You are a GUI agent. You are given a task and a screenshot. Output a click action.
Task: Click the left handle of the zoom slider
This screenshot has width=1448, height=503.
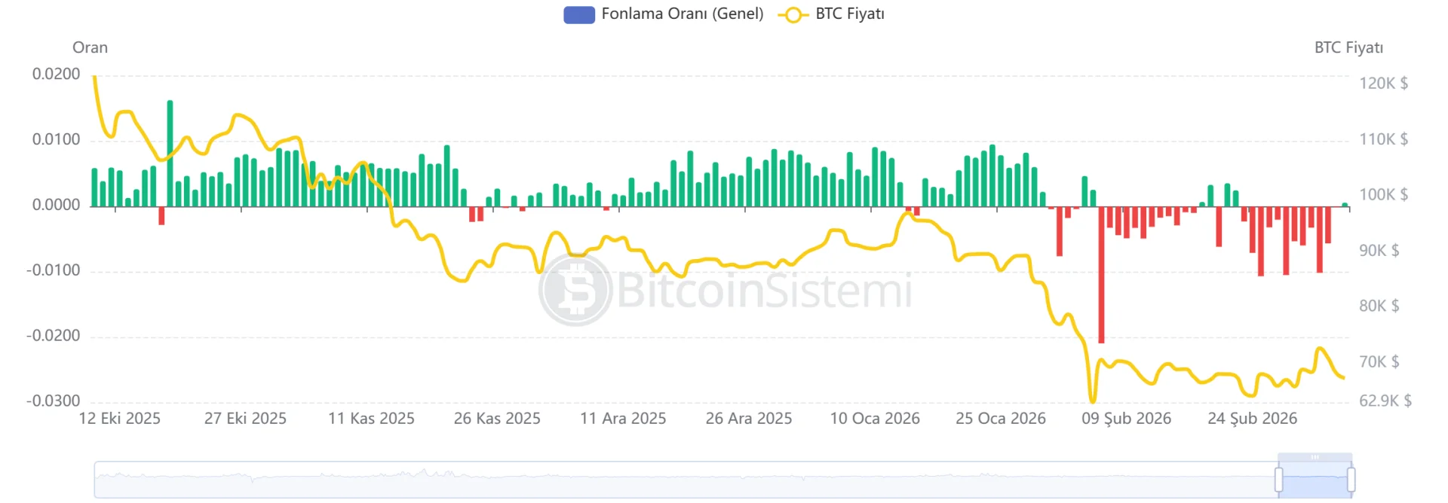tap(1278, 479)
